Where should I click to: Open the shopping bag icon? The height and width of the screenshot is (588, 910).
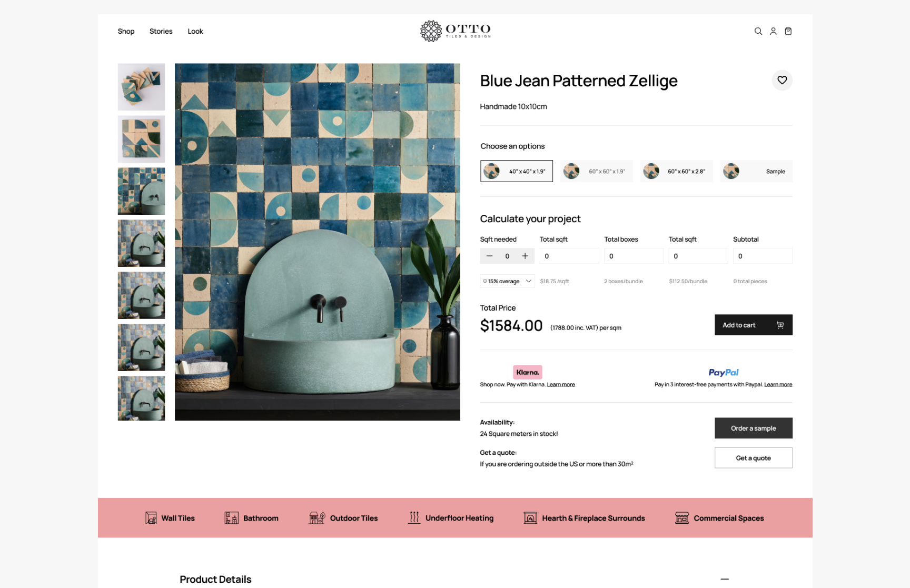point(788,32)
